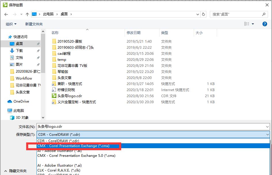This screenshot has width=272, height=175.
Task: Click the pinned 下载 folder pin icon
Action: tap(38, 51)
